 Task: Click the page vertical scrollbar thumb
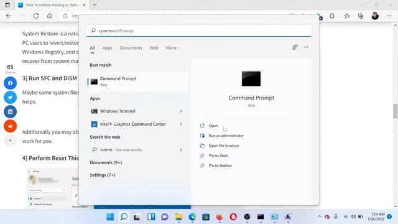click(x=396, y=111)
